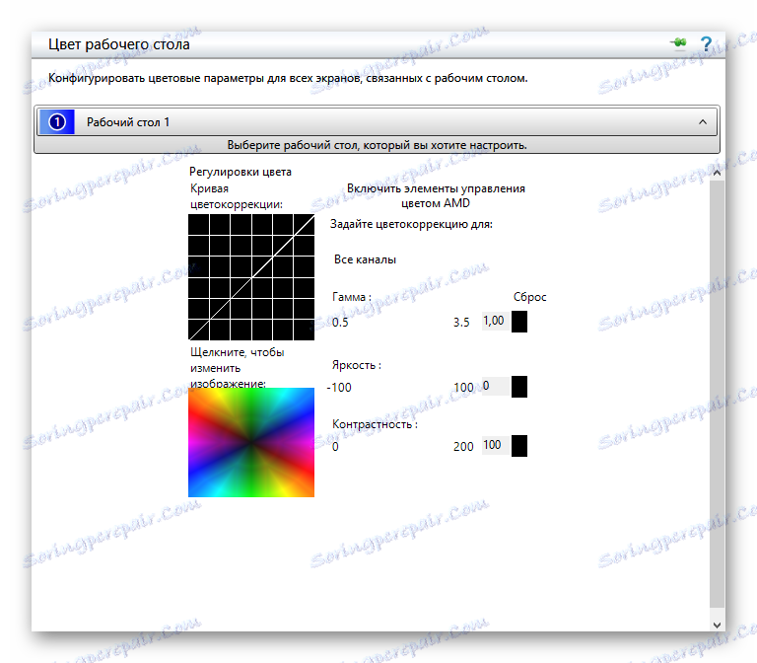This screenshot has width=757, height=663.
Task: Click the Gamma maximum value 3.5
Action: pyautogui.click(x=461, y=323)
